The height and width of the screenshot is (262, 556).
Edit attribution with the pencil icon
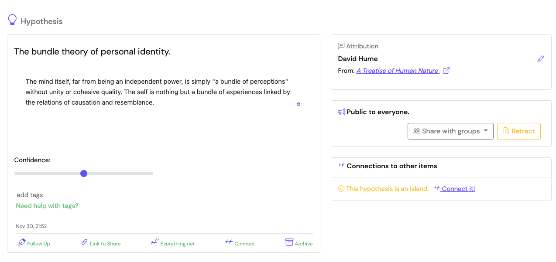[x=541, y=59]
